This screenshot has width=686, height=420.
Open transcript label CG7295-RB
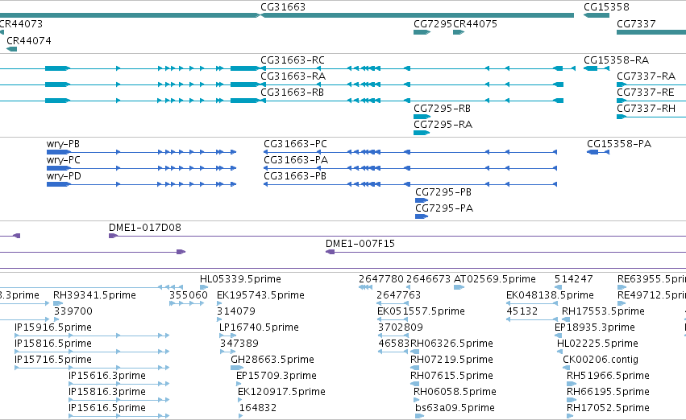pos(442,109)
